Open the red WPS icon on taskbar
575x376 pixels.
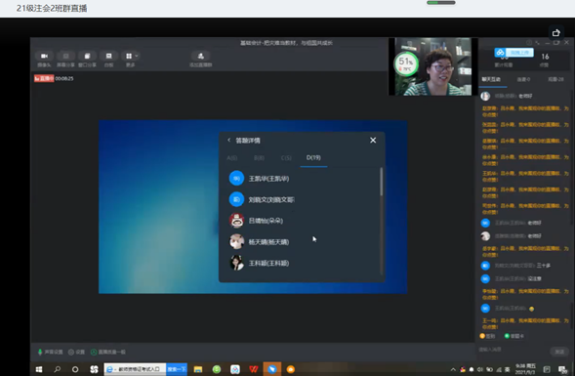[254, 369]
